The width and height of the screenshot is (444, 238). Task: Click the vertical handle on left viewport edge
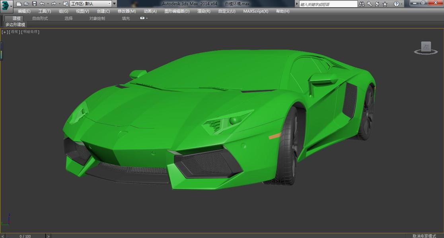(2, 51)
